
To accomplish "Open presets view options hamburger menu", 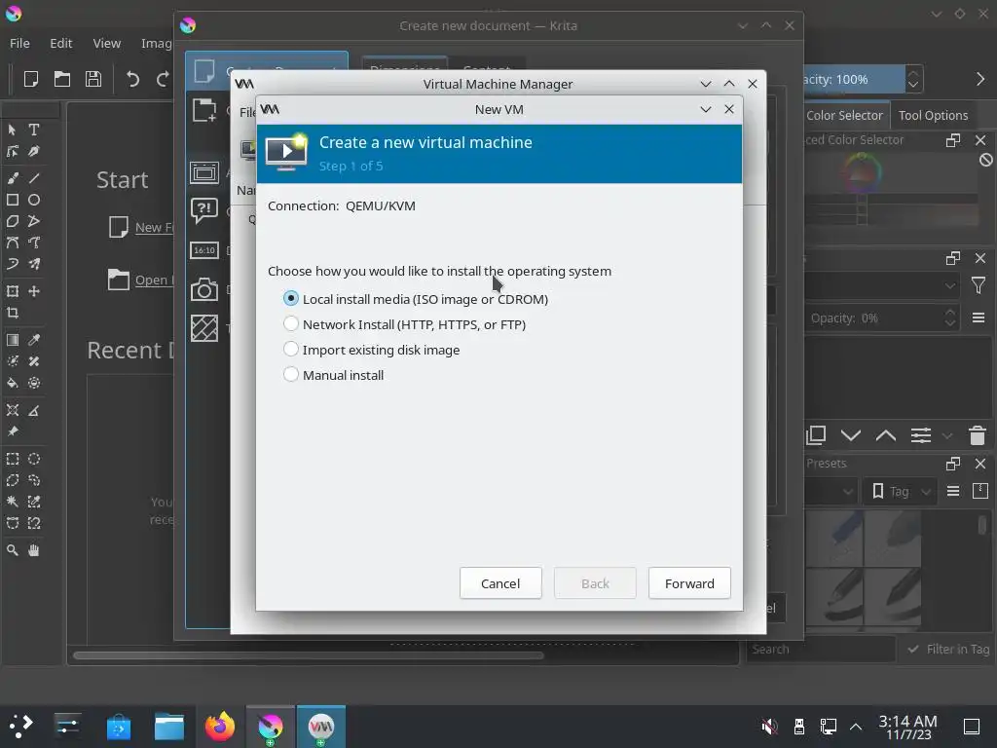I will [x=952, y=491].
